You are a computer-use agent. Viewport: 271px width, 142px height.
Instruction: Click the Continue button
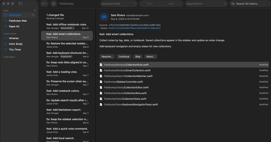click(x=124, y=57)
